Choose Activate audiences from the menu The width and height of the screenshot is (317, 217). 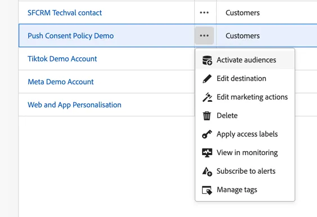(x=245, y=60)
